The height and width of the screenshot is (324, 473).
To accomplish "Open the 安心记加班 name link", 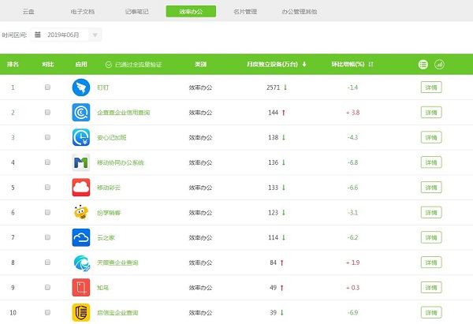I will click(x=112, y=138).
